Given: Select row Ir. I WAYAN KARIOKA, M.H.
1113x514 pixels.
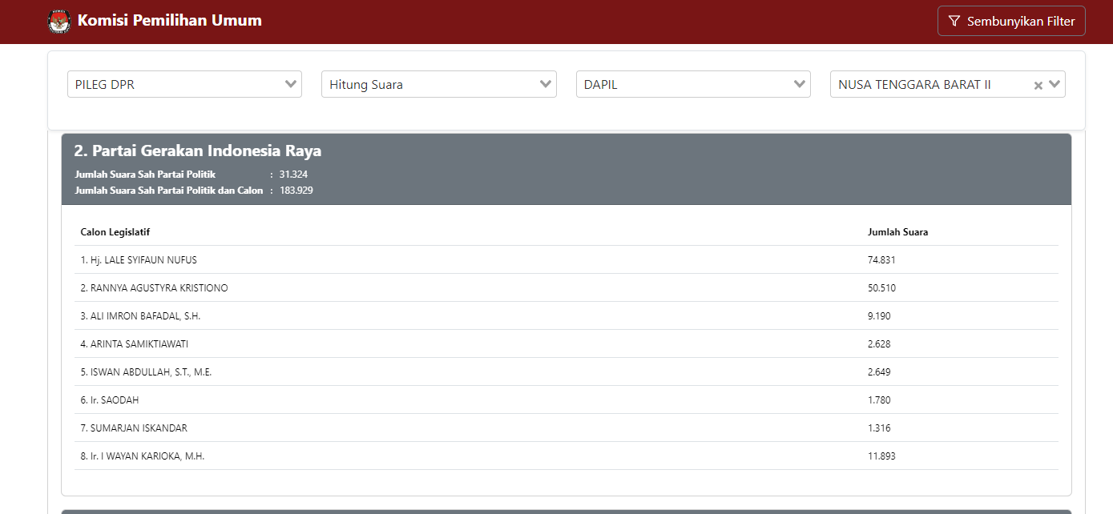Looking at the screenshot, I should pyautogui.click(x=567, y=456).
